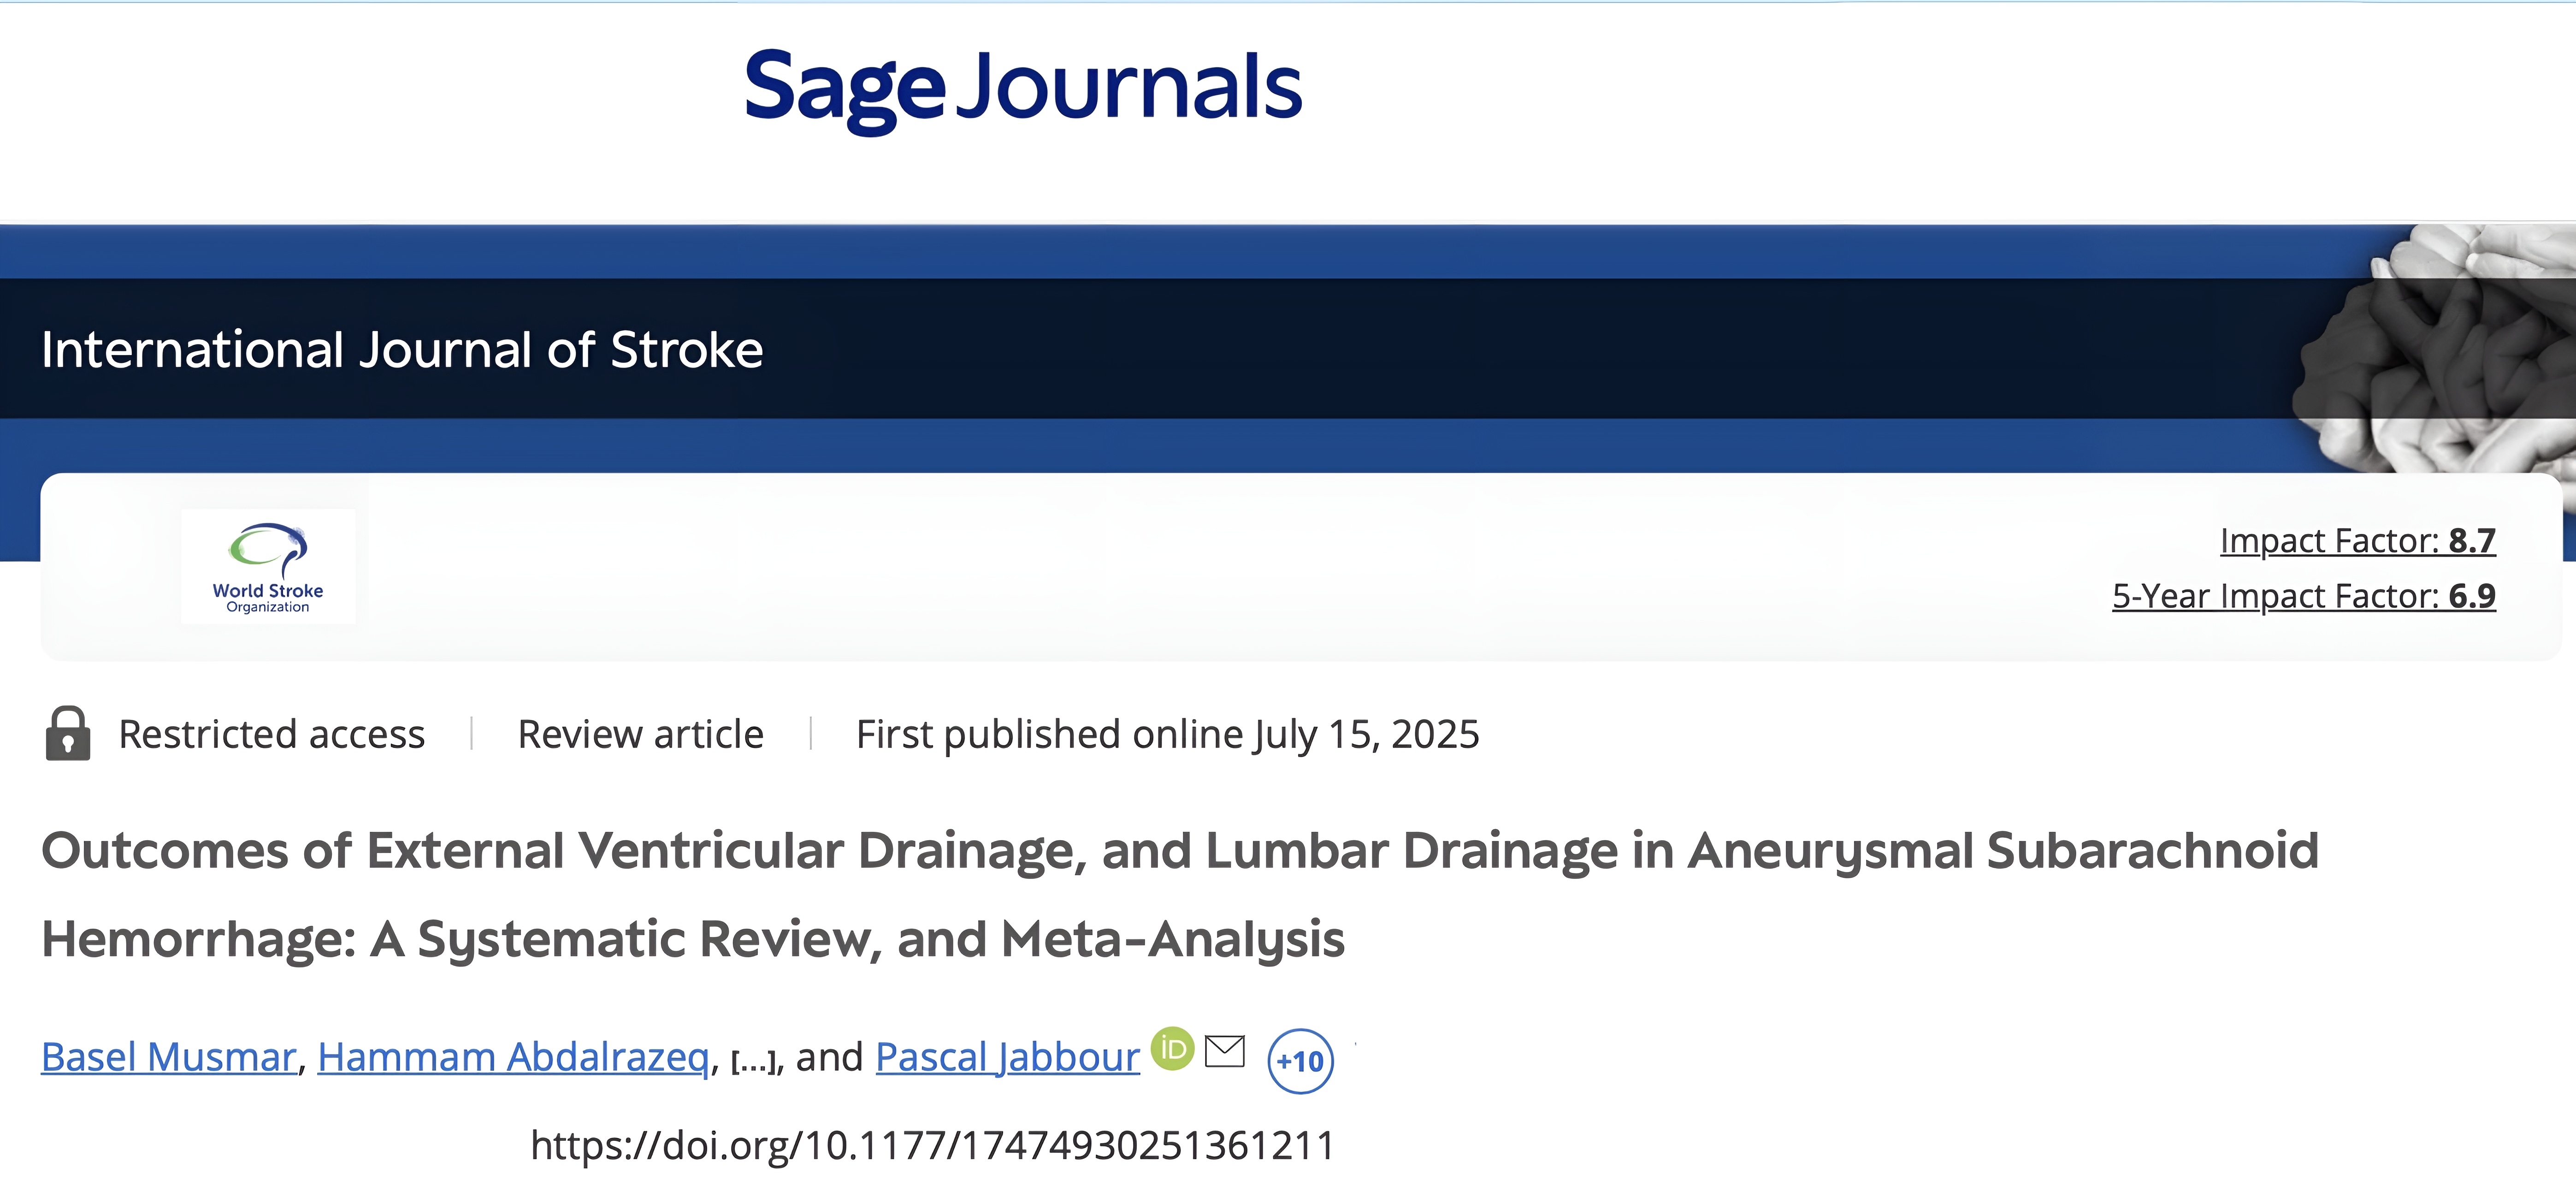Open Pascal Jabbour's ORCID iD icon
The image size is (2576, 1186).
(1172, 1049)
